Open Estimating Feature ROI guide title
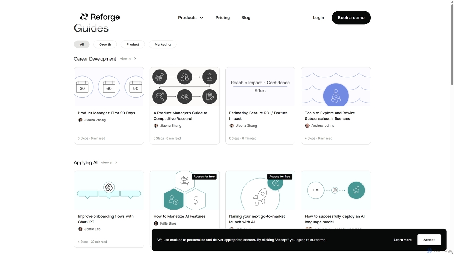The image size is (454, 255). click(258, 116)
